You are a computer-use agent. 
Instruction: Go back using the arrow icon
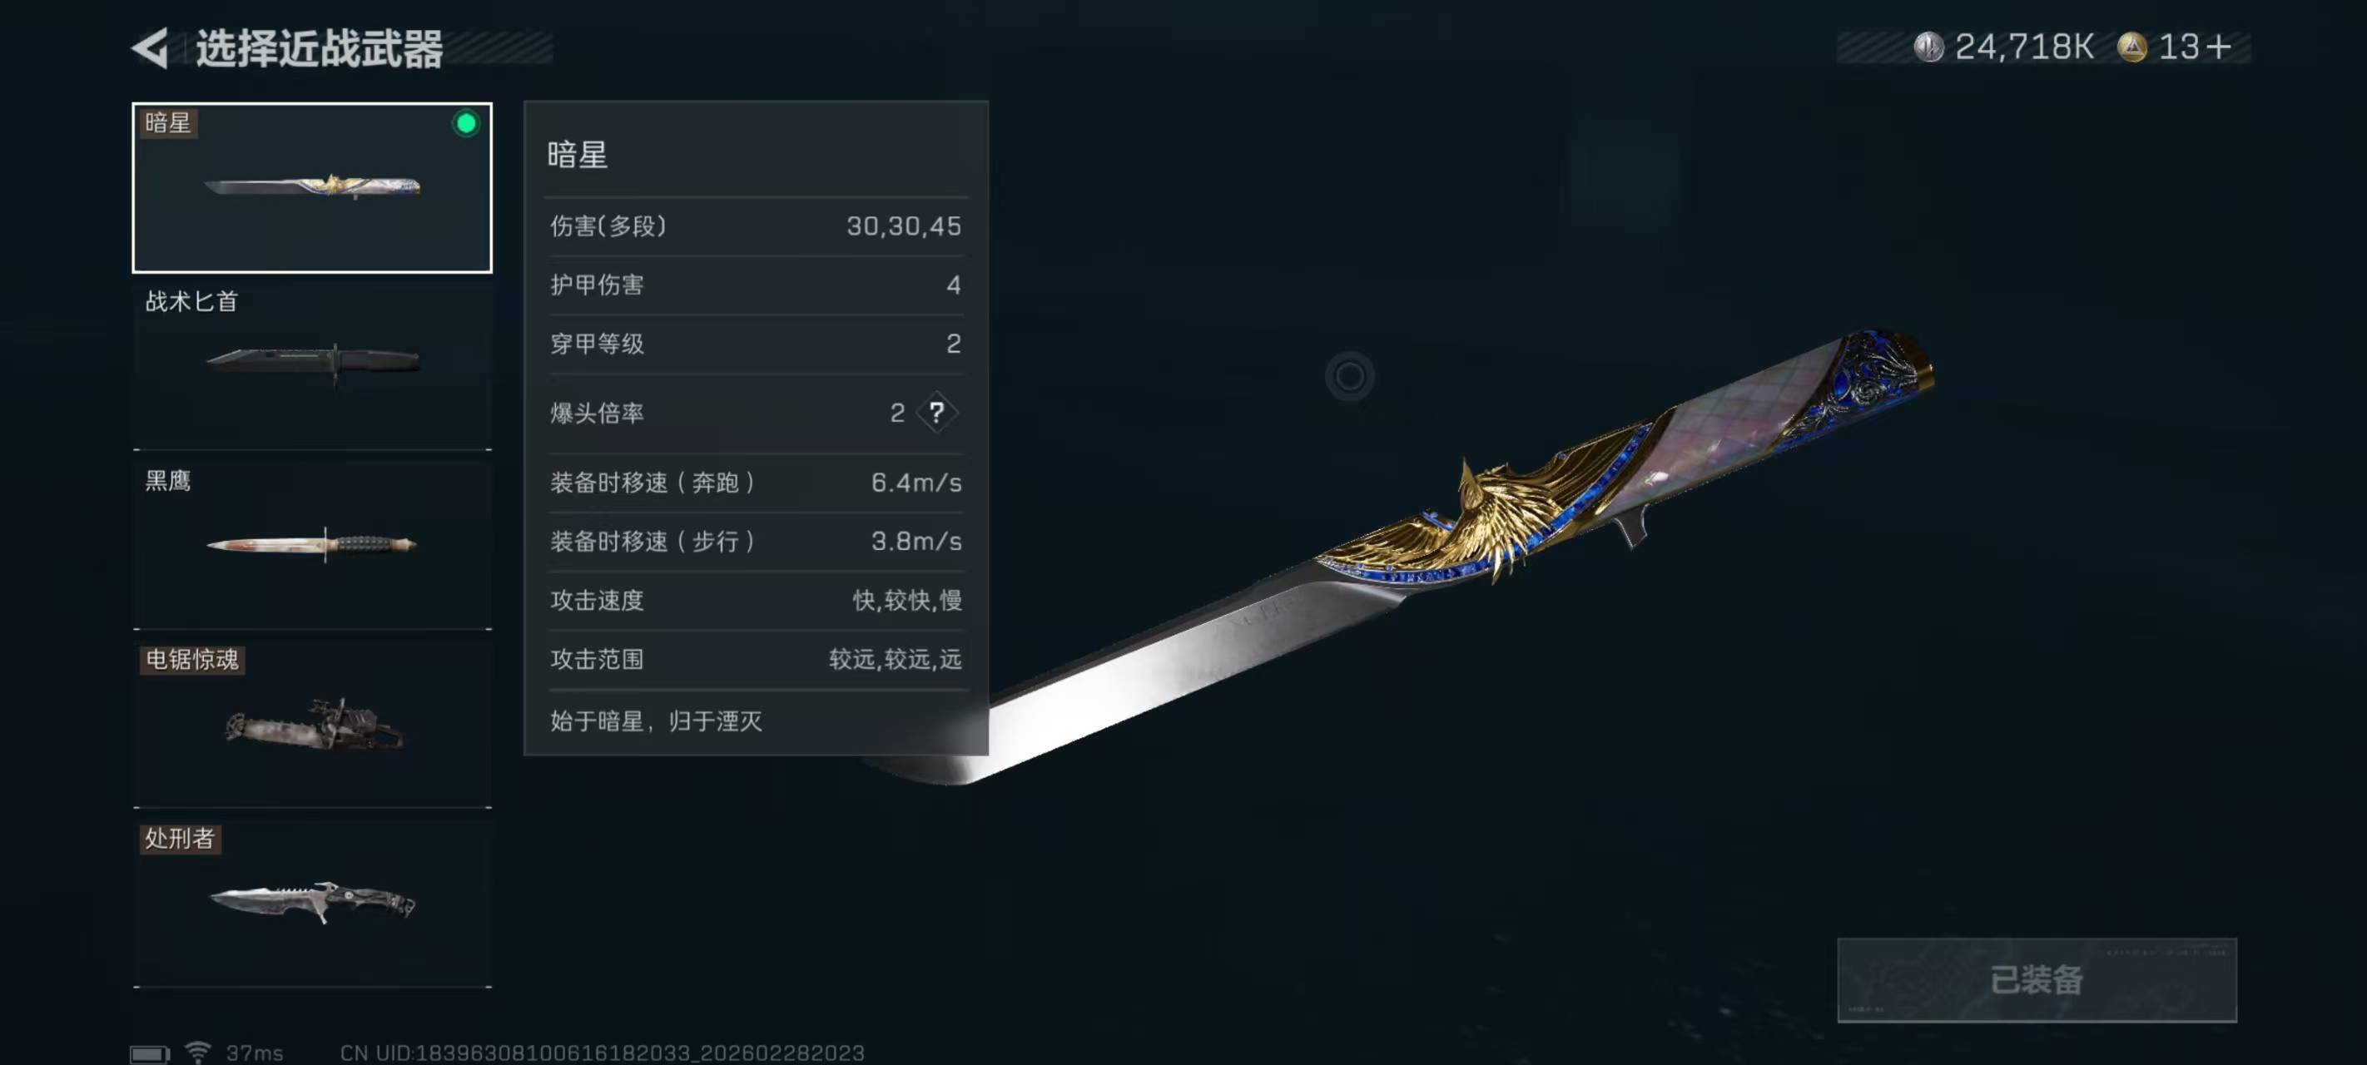[x=151, y=47]
